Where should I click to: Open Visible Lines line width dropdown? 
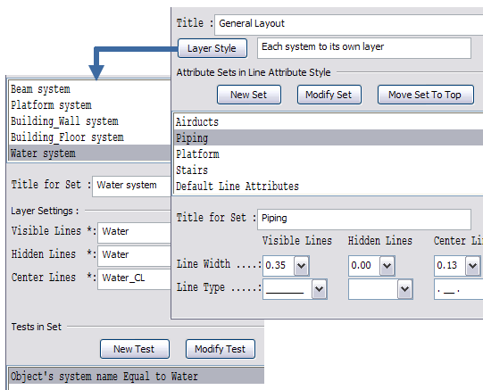click(301, 265)
